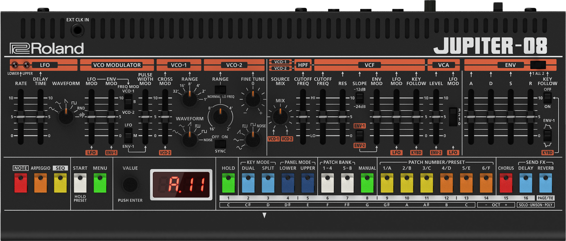Image resolution: width=566 pixels, height=241 pixels.
Task: Toggle the DELAY send FX button
Action: pos(526,183)
